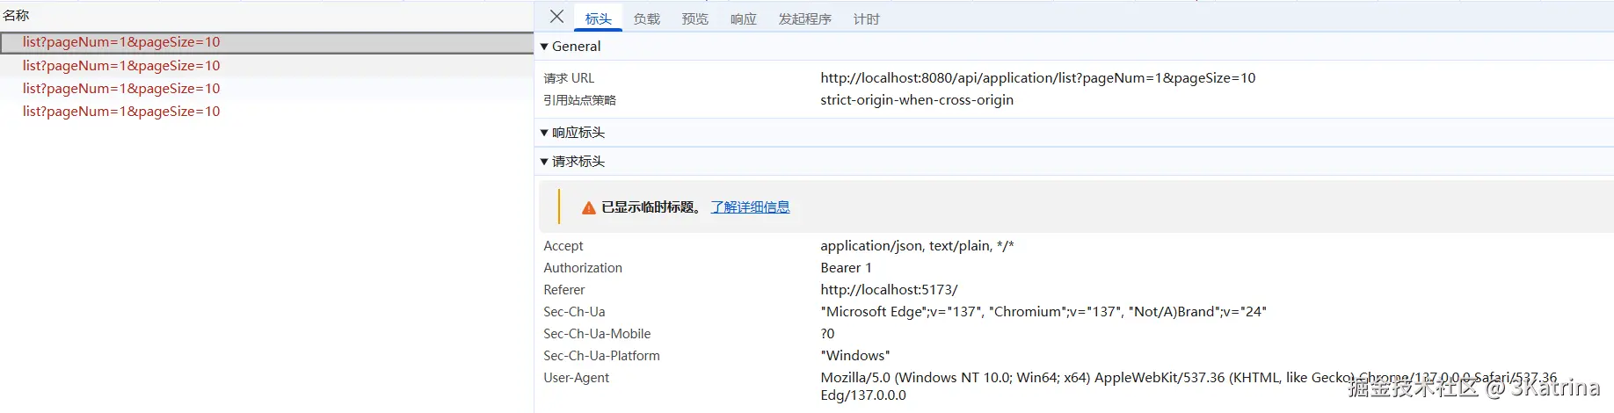Select the highlighted first list request row
This screenshot has width=1614, height=413.
(x=121, y=42)
